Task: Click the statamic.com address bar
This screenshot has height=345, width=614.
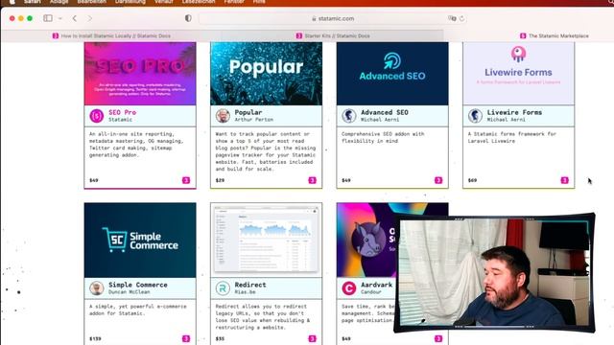Action: coord(333,18)
